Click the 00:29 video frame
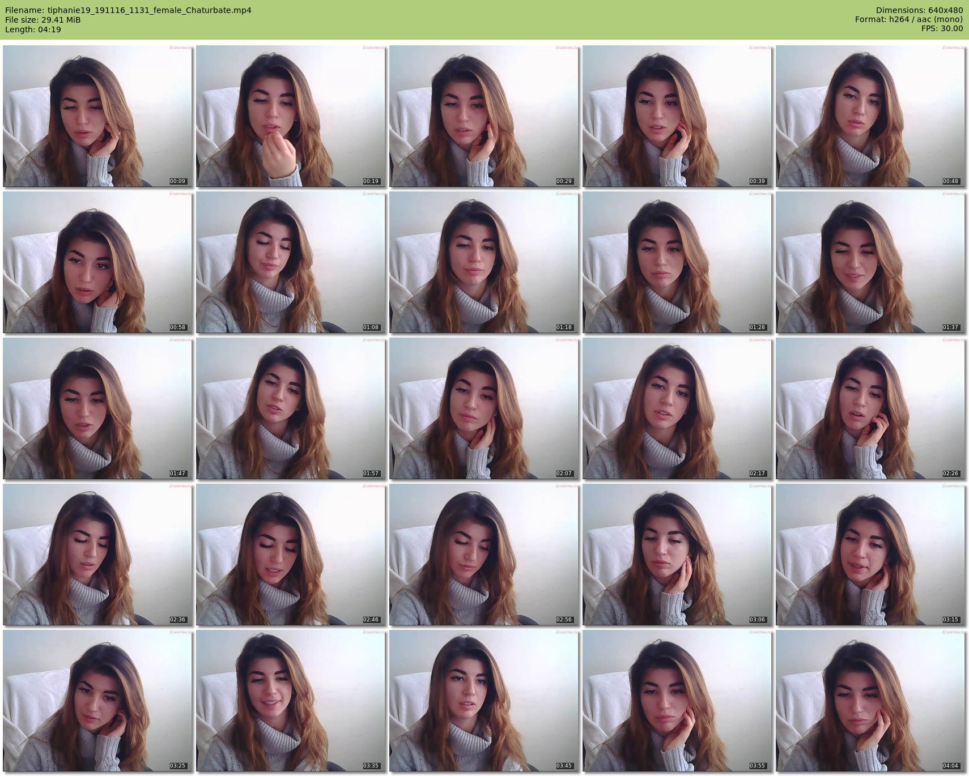 (484, 116)
